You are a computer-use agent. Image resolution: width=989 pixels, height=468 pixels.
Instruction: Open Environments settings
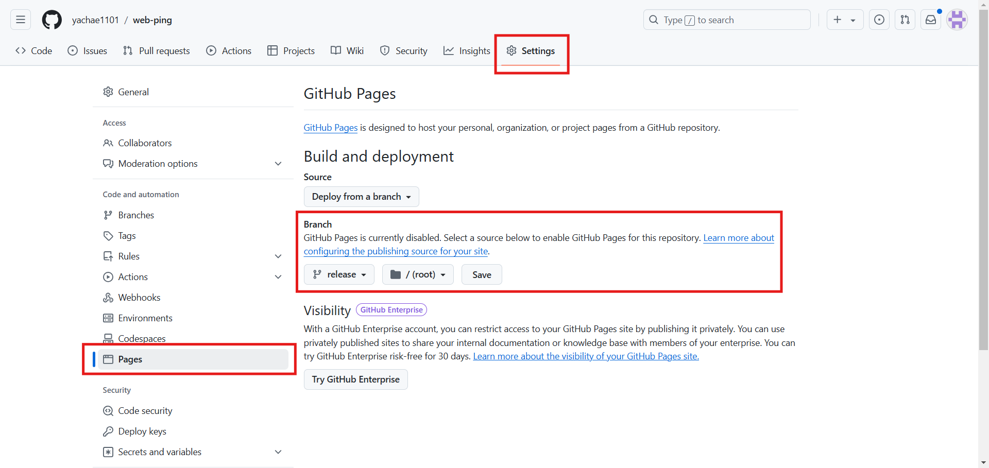[x=193, y=318]
